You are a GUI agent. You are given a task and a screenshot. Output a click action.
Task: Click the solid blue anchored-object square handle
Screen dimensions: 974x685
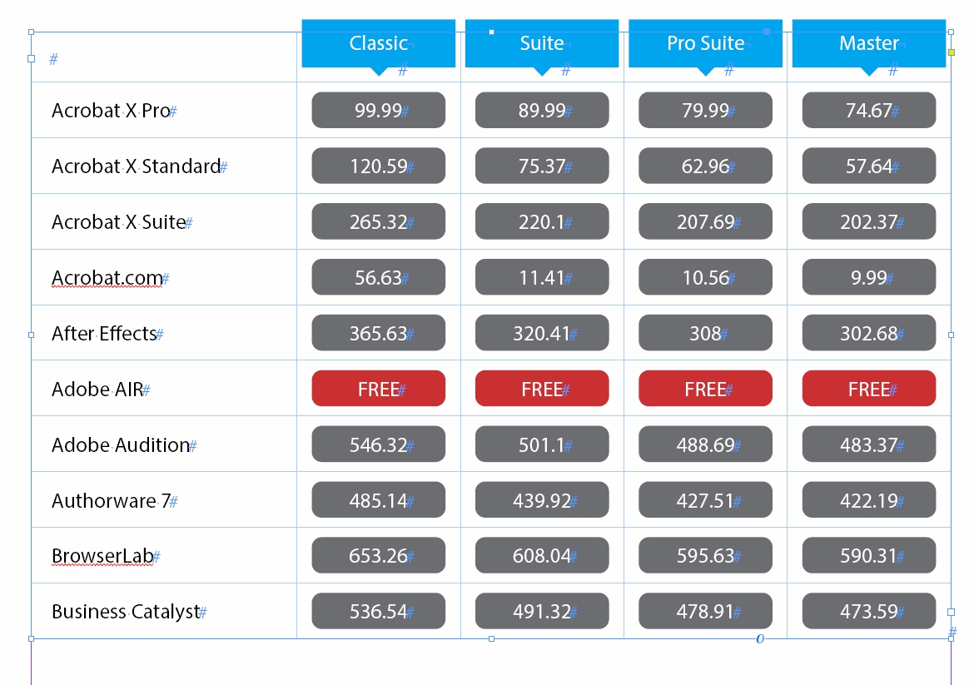click(x=767, y=32)
